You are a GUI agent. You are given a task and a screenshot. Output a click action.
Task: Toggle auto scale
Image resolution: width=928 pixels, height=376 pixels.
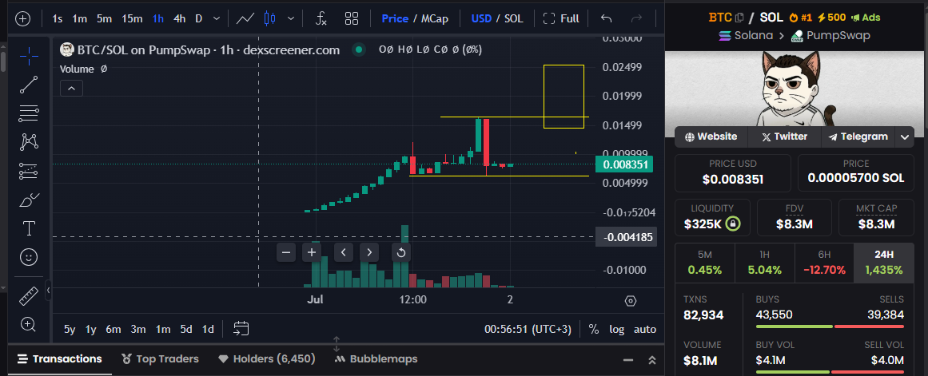[644, 329]
